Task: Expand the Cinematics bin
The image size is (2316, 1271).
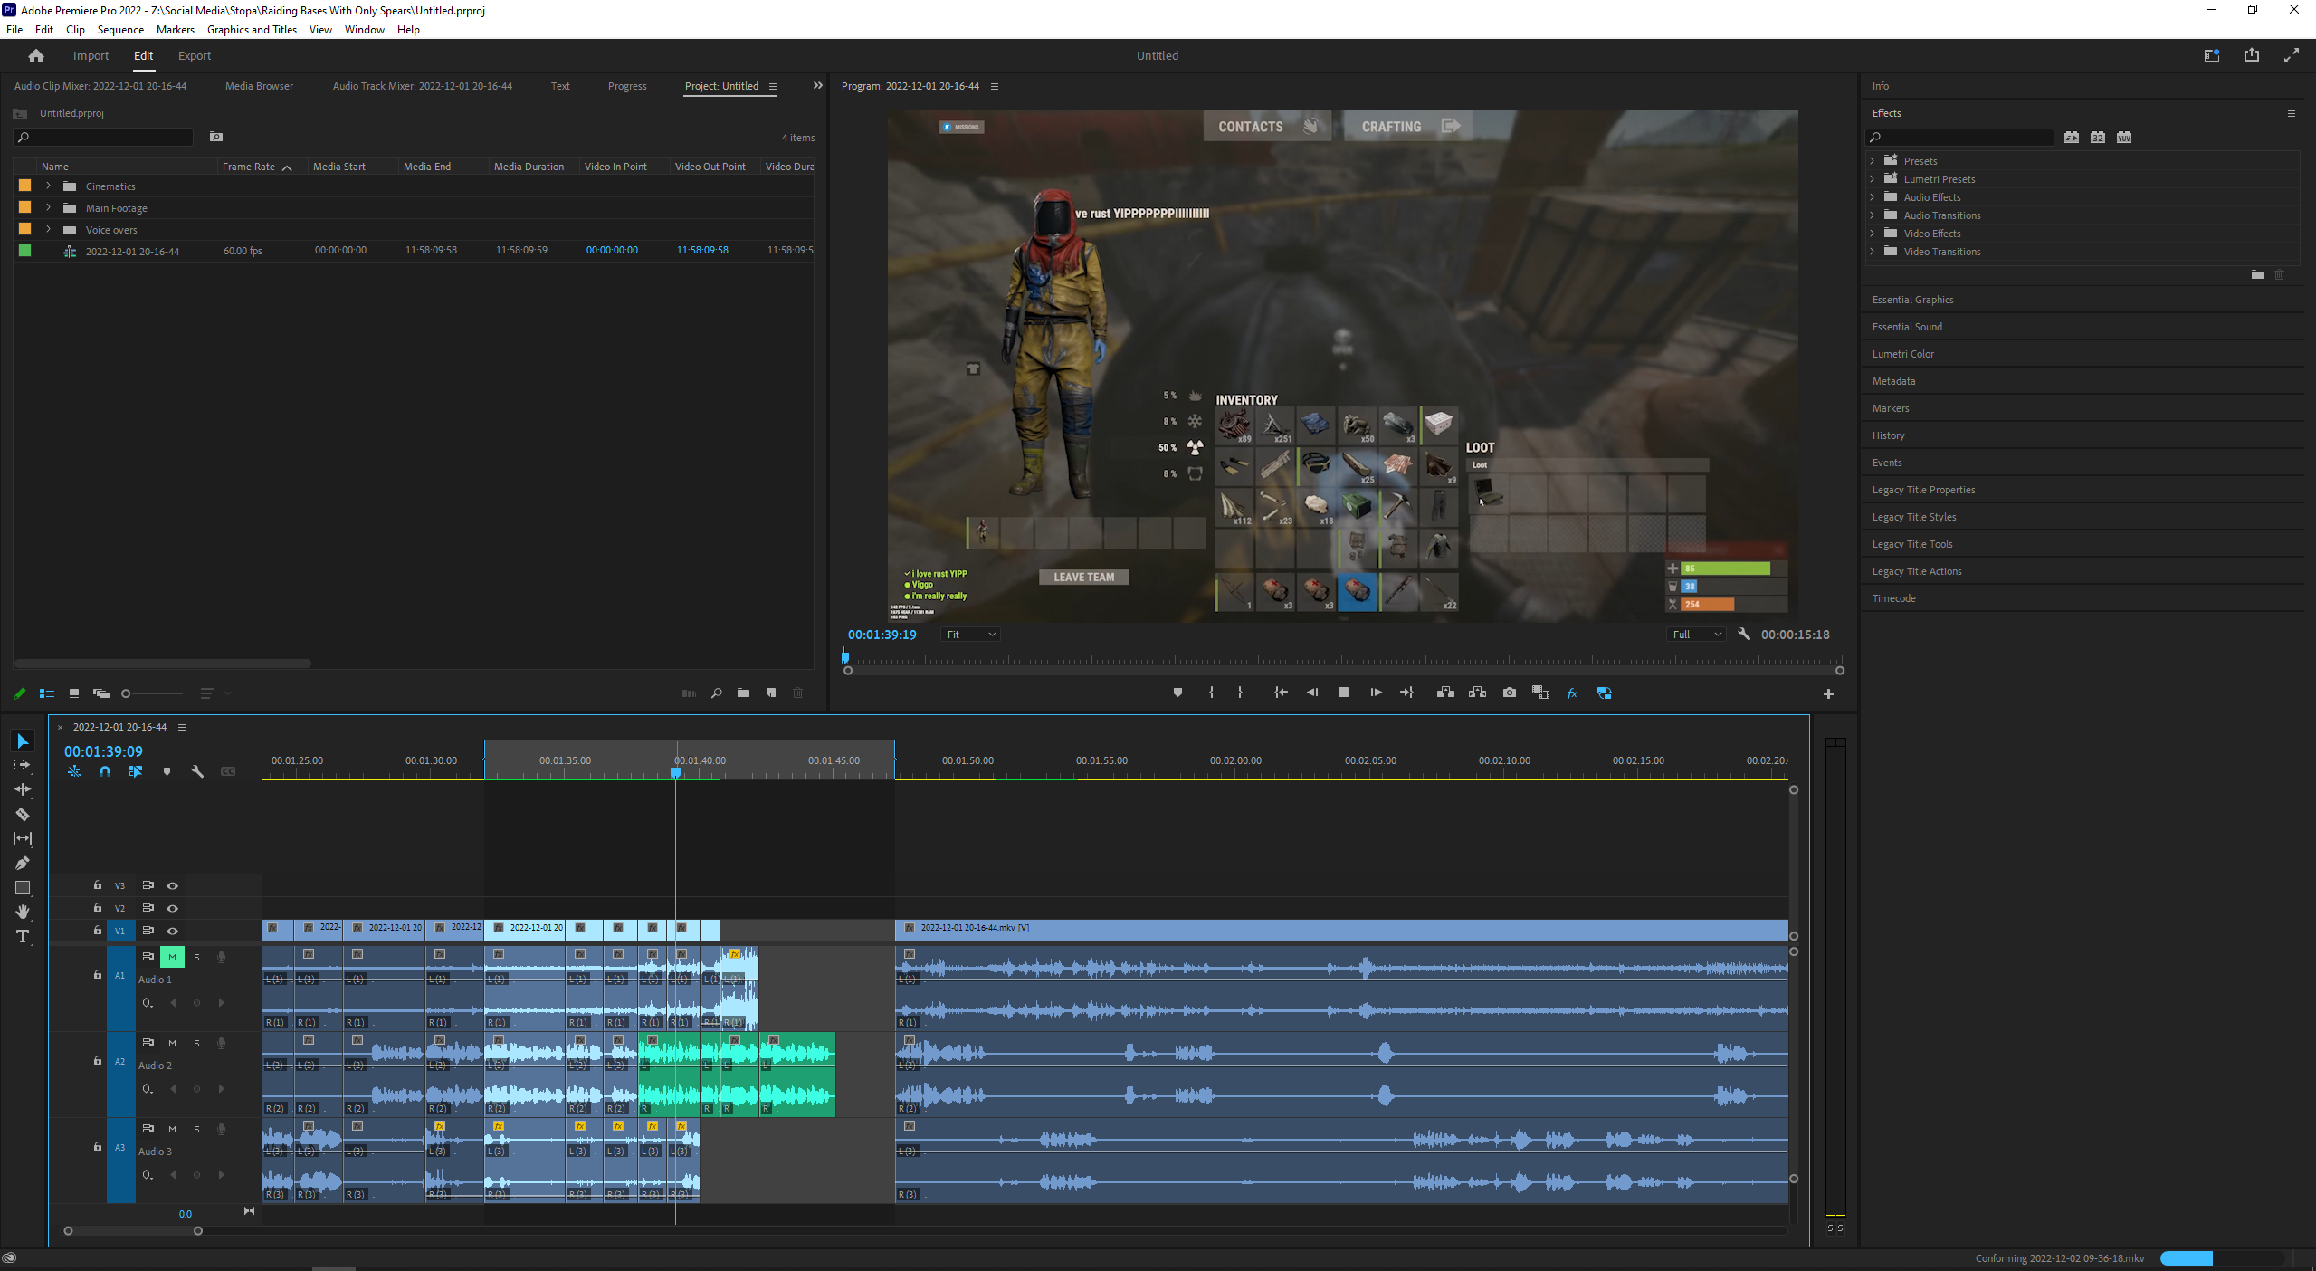Action: pyautogui.click(x=47, y=186)
